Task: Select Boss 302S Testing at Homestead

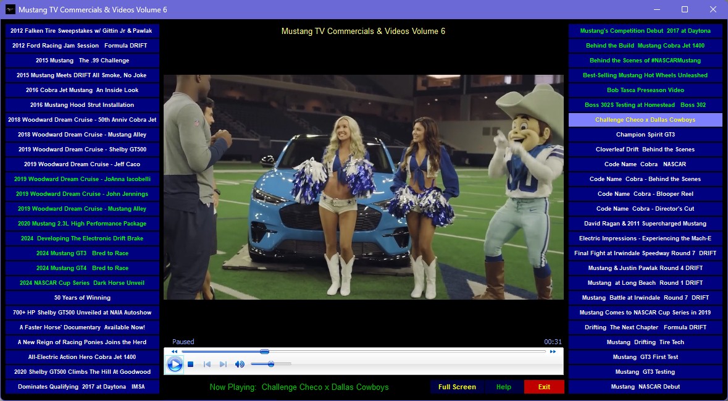Action: 645,105
